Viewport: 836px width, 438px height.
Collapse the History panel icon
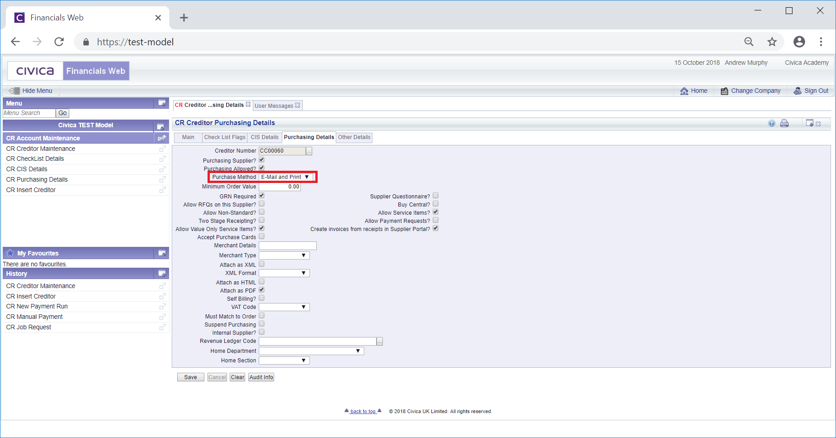(x=162, y=274)
